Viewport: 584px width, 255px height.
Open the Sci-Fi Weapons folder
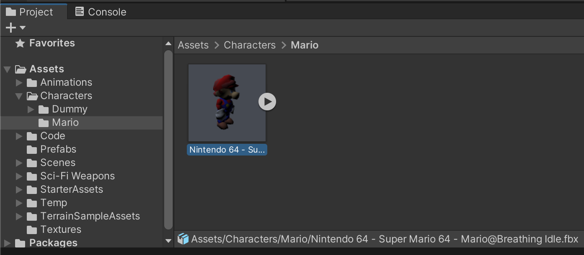[x=77, y=176]
